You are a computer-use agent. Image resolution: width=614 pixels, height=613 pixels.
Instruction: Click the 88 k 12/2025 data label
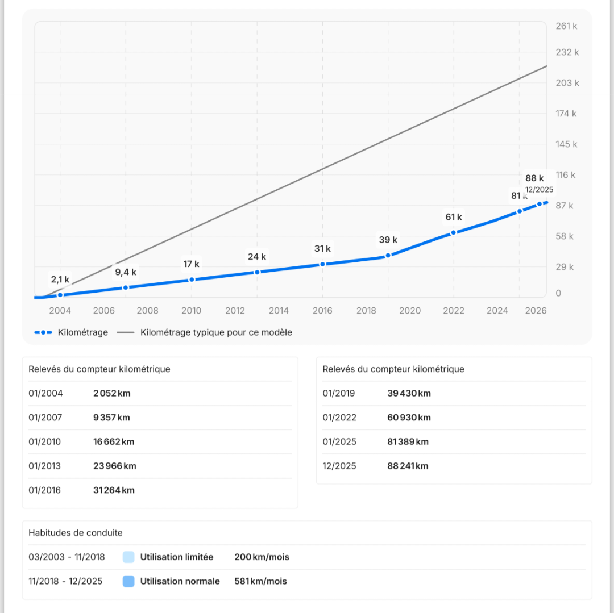point(539,184)
